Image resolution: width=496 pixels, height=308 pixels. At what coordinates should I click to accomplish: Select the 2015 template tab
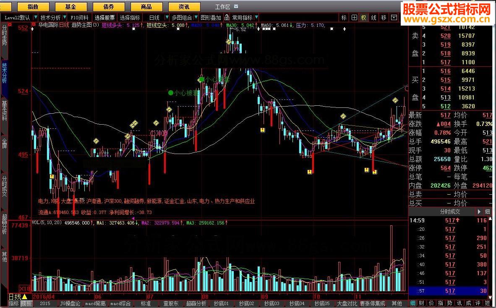[45, 303]
